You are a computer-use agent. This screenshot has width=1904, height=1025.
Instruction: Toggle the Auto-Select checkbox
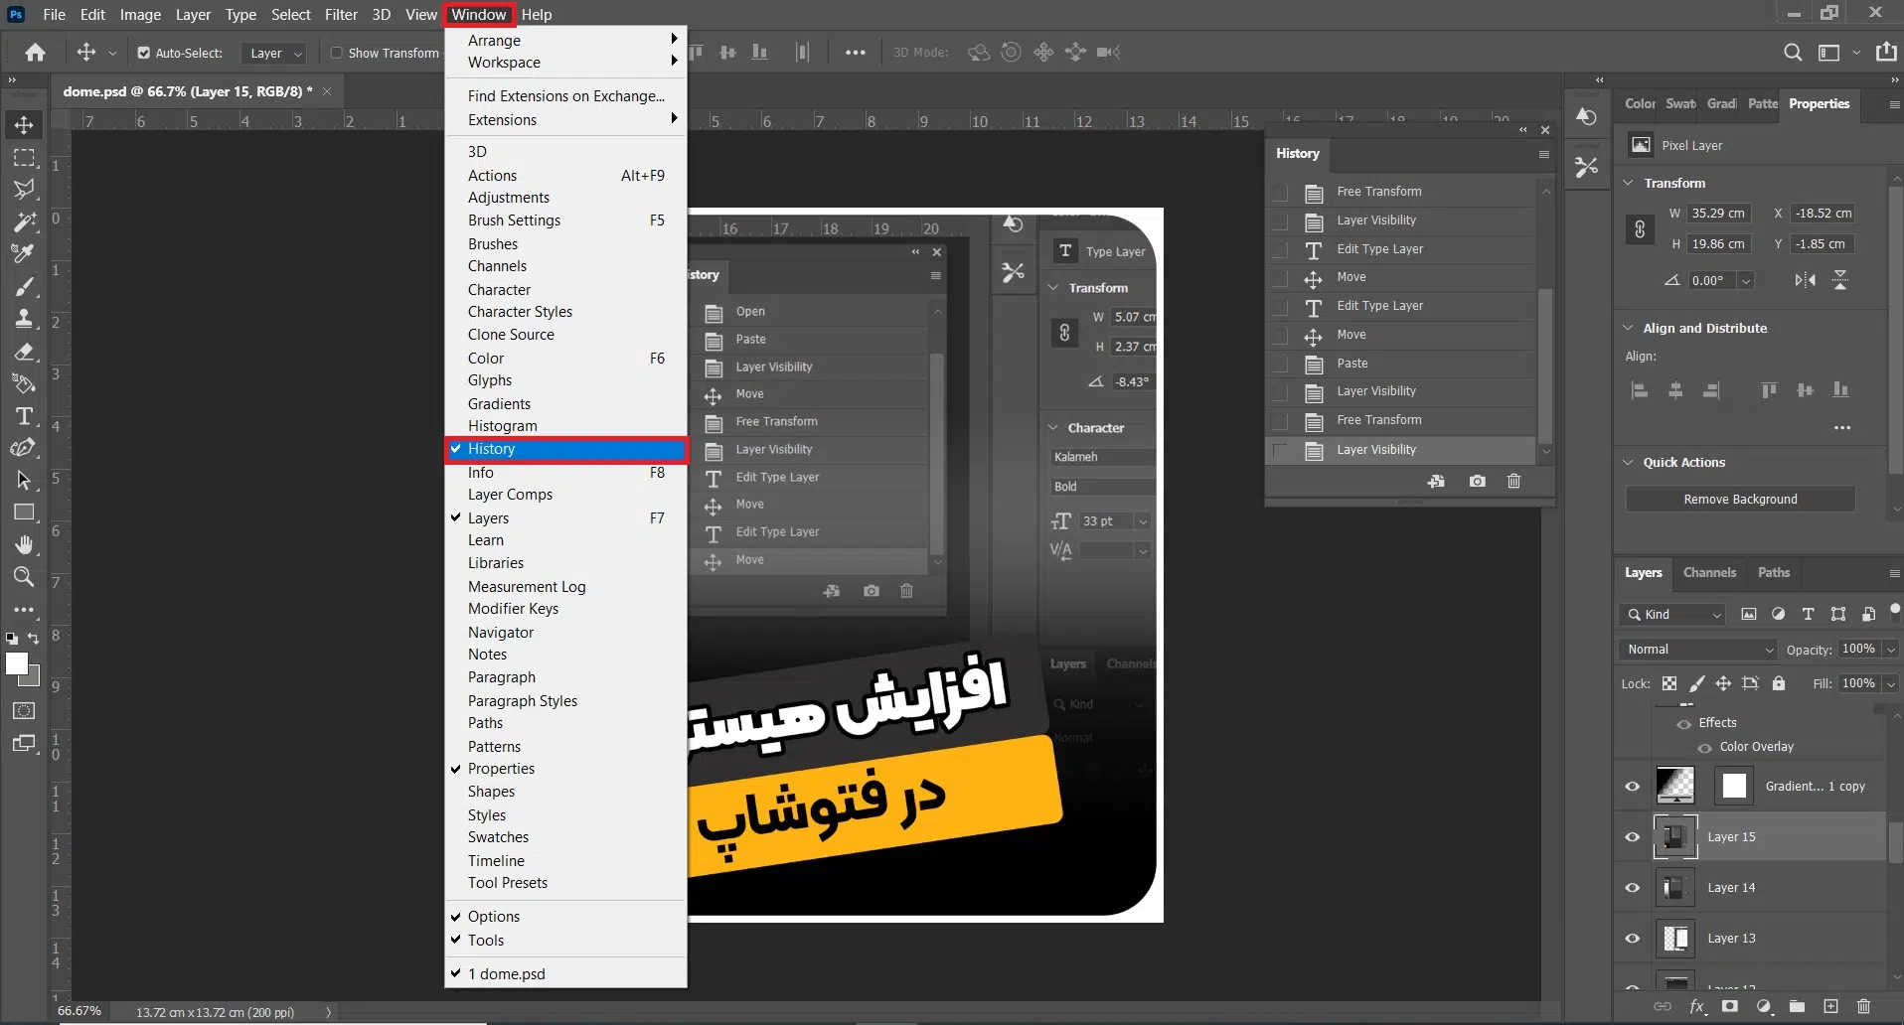(144, 53)
